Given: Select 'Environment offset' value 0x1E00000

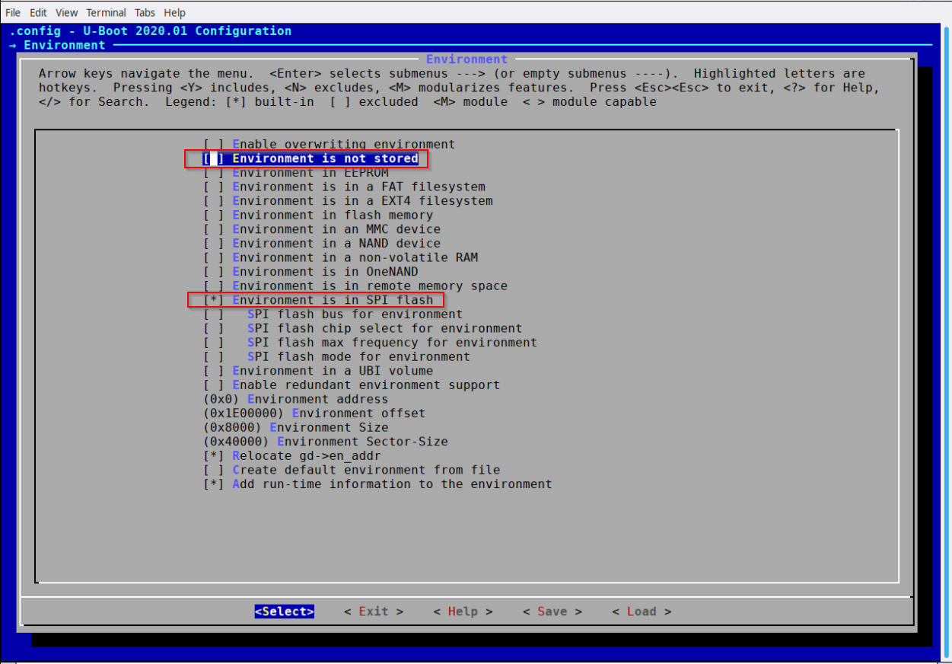Looking at the screenshot, I should pyautogui.click(x=314, y=413).
